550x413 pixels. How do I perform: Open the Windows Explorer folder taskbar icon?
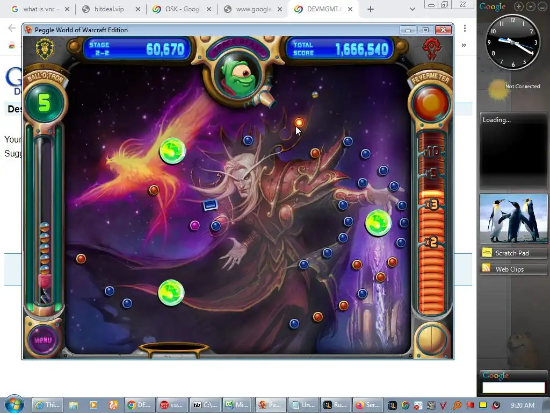[73, 405]
